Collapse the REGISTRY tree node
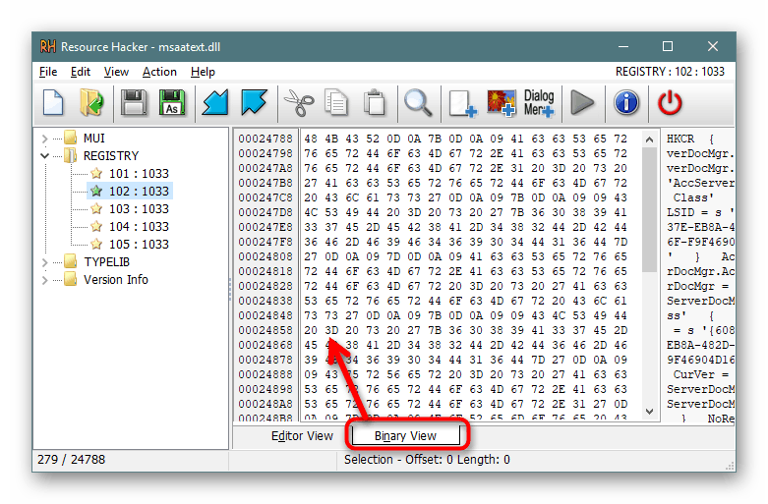Viewport: 768px width, 504px height. pyautogui.click(x=45, y=156)
